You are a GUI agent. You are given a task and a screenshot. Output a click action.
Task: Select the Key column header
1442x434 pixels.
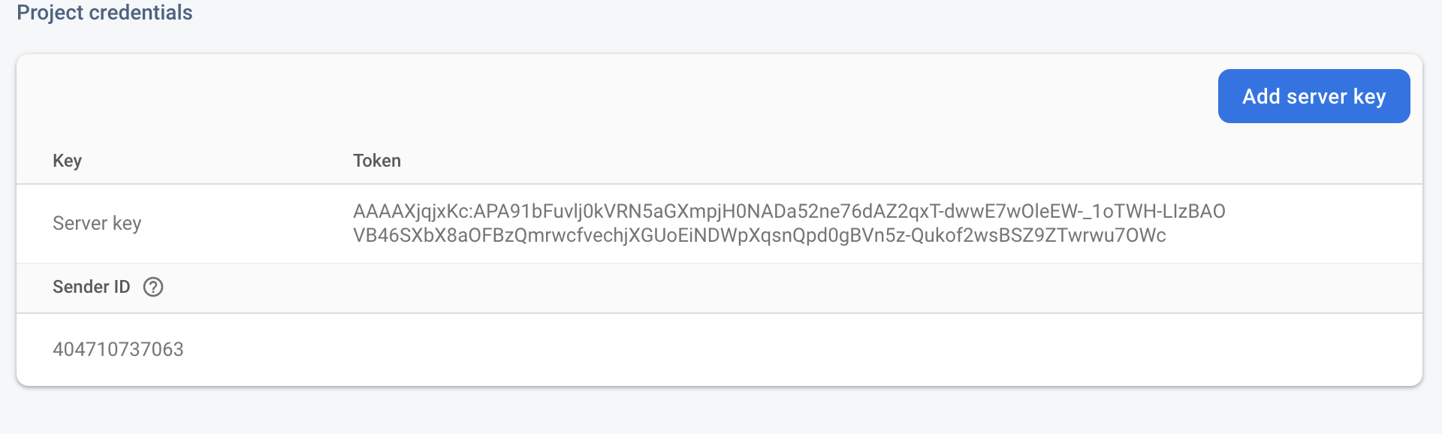(x=67, y=161)
